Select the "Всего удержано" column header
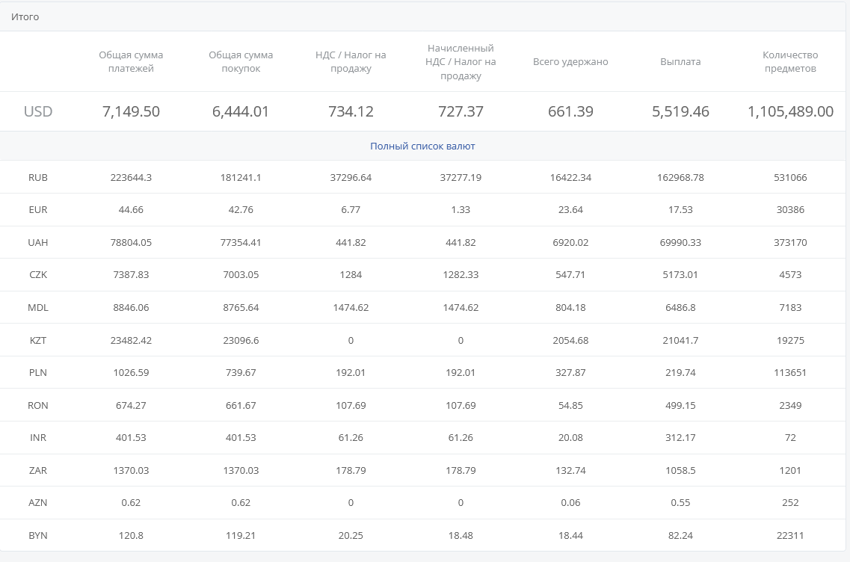The image size is (850, 562). [x=570, y=62]
